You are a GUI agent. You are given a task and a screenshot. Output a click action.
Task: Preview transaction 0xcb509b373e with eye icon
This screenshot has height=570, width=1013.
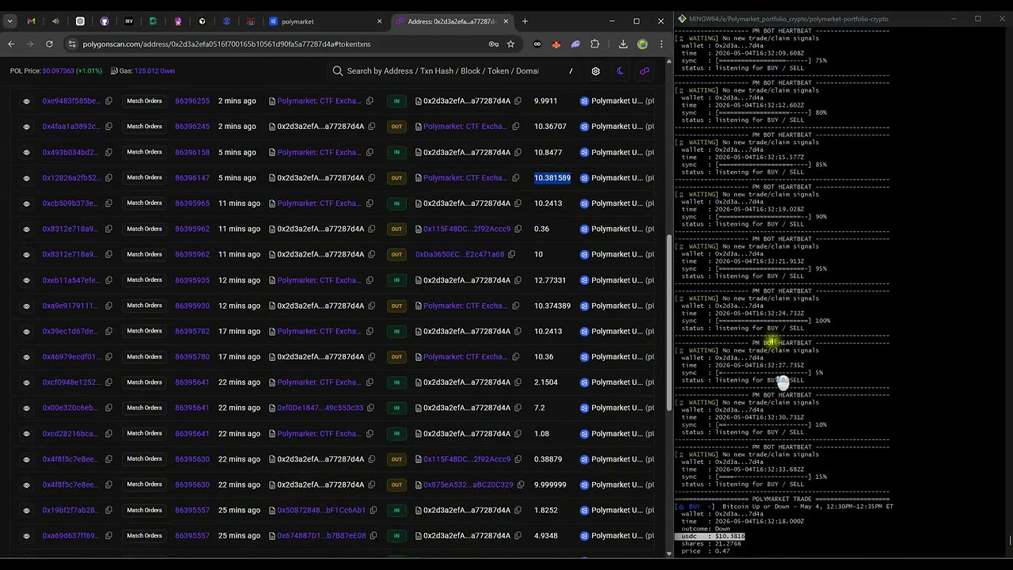tap(26, 203)
